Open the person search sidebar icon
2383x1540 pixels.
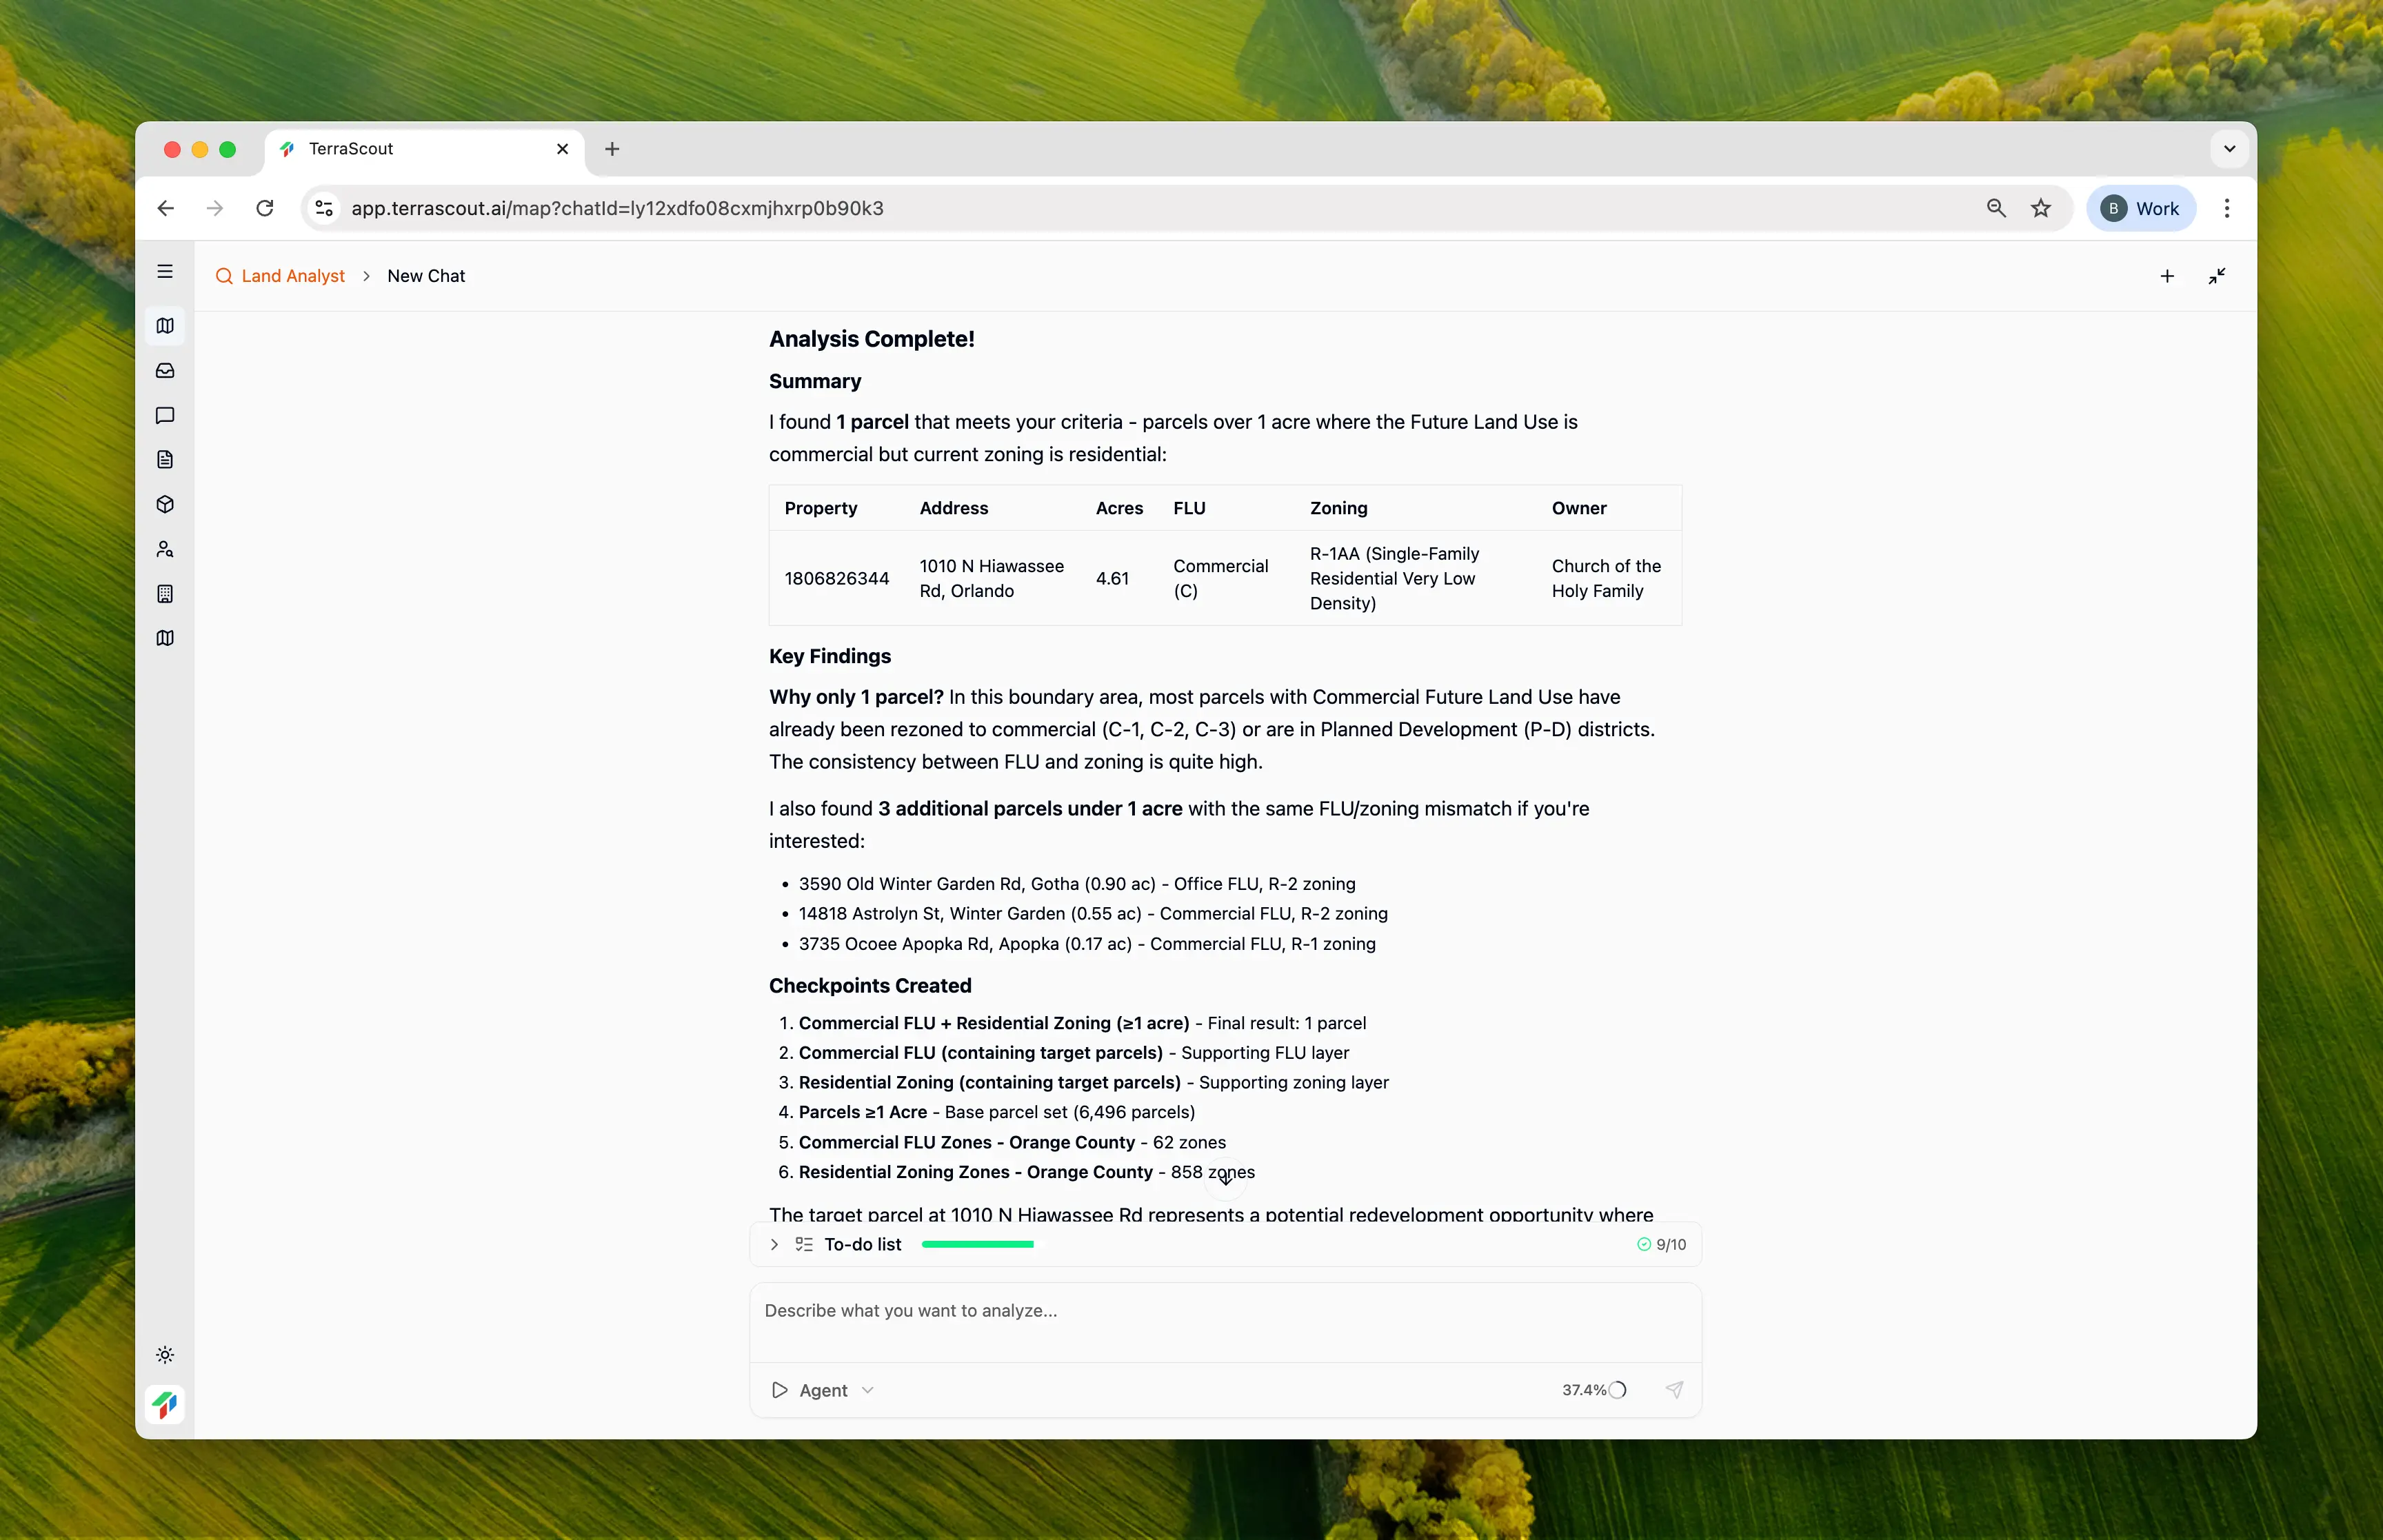(165, 549)
